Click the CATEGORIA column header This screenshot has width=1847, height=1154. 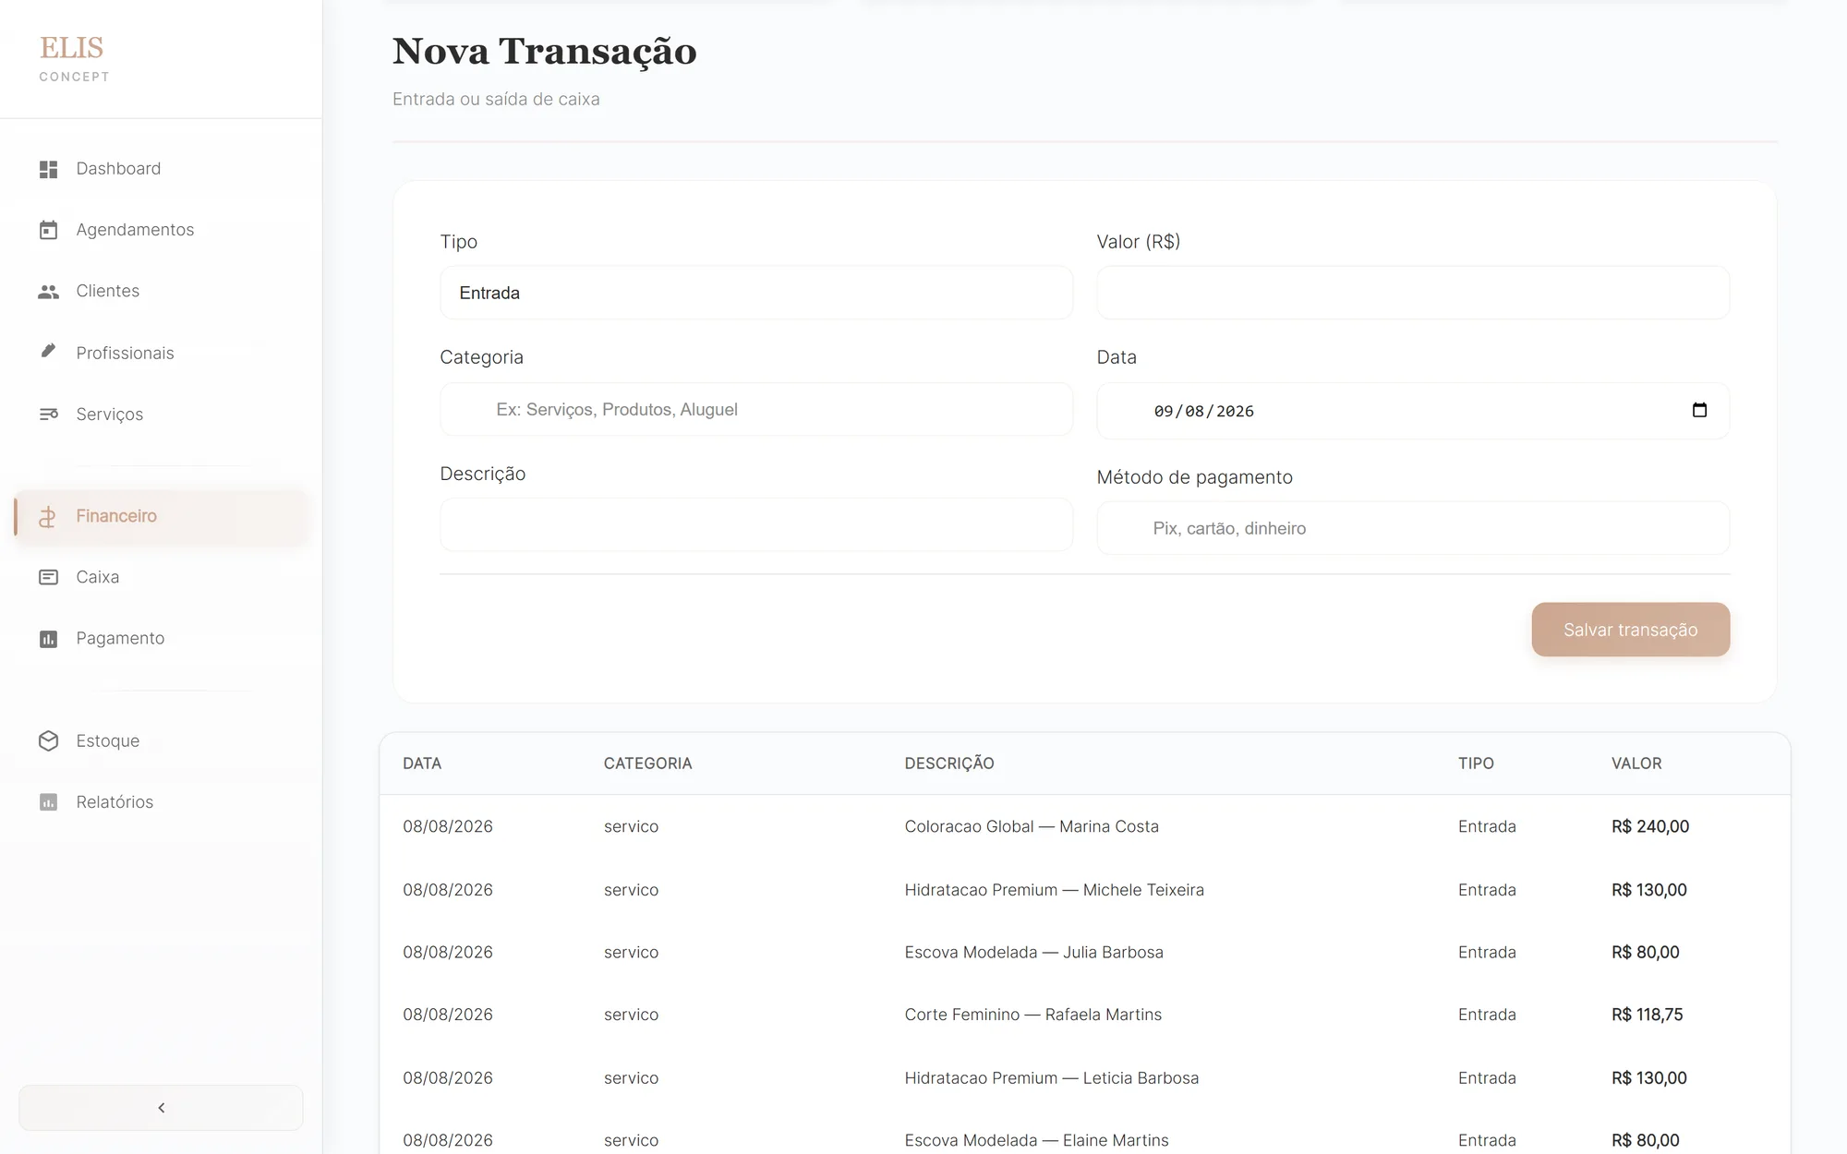point(648,763)
